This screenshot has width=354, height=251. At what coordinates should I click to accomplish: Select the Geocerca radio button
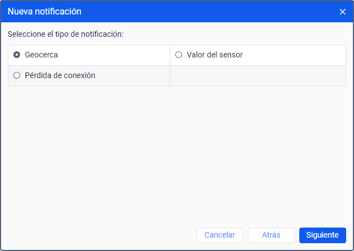17,55
